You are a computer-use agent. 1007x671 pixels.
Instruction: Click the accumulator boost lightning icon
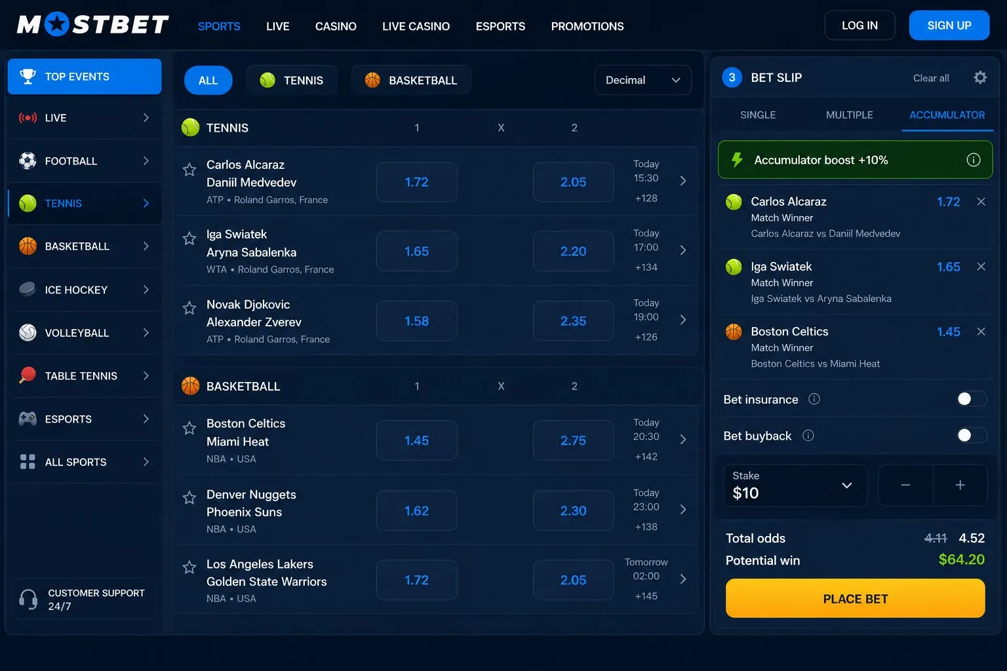(x=738, y=160)
